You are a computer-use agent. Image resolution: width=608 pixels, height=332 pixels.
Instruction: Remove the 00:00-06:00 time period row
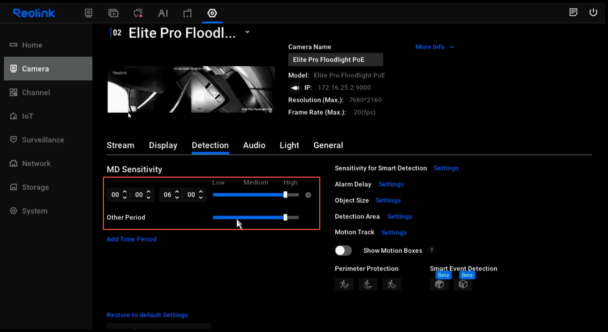click(308, 195)
